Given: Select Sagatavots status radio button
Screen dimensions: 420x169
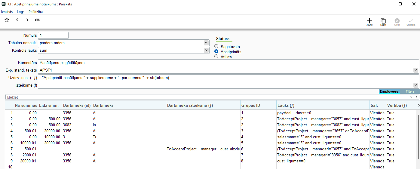Looking at the screenshot, I should point(216,47).
